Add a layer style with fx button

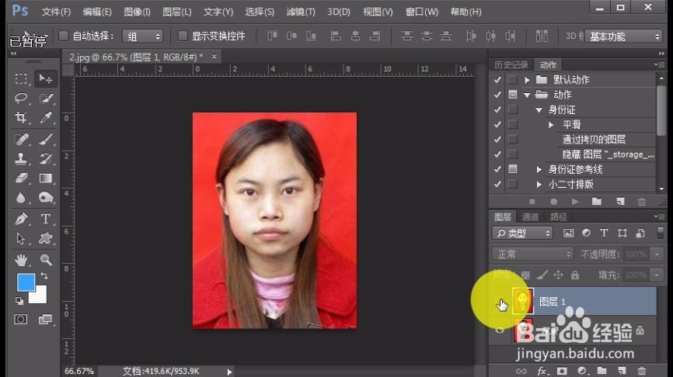542,371
